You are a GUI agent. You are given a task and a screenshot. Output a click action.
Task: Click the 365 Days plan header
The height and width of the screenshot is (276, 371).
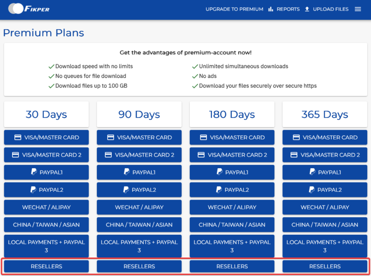[325, 114]
